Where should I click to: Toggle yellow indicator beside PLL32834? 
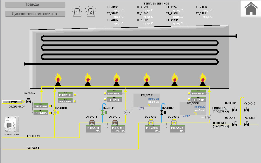tap(189, 100)
